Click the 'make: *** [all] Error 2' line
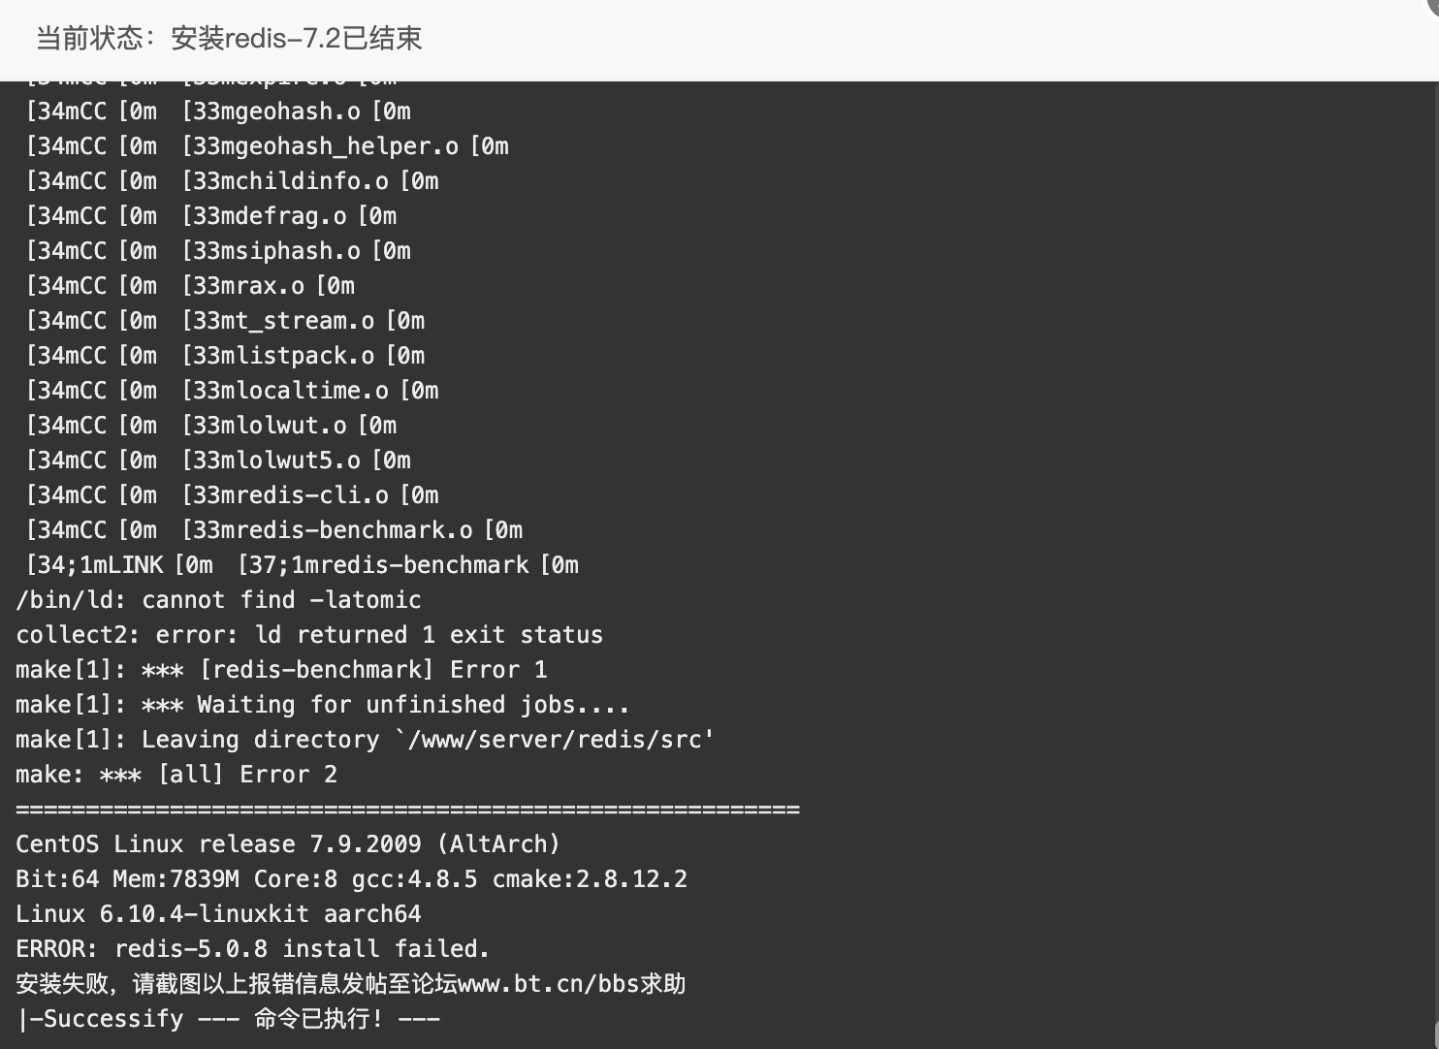 coord(176,775)
